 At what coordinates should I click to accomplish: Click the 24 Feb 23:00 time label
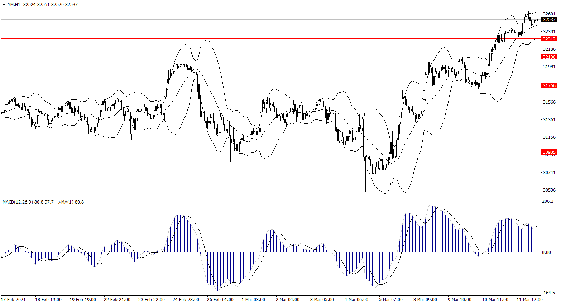186,299
